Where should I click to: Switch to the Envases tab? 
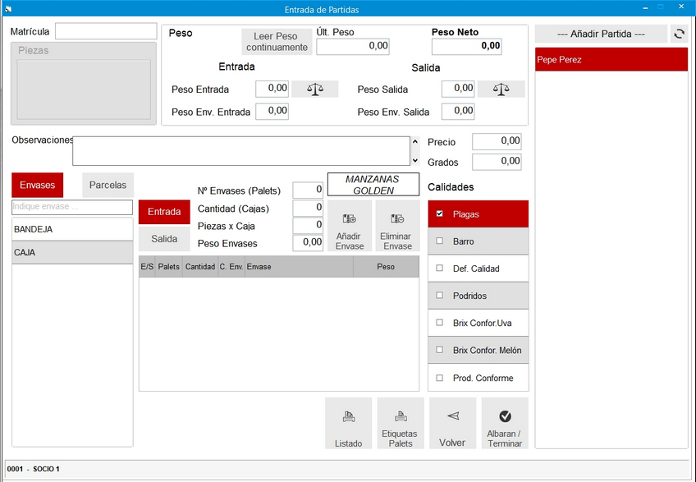[x=37, y=185]
